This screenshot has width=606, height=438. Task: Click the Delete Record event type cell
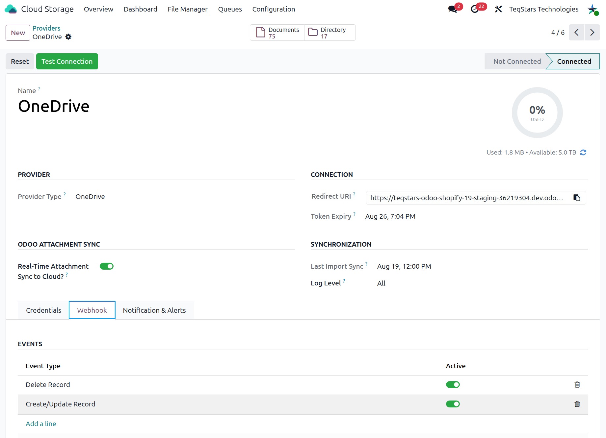click(48, 385)
